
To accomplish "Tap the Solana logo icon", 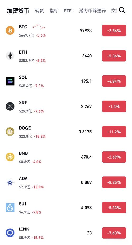I will click(x=10, y=81).
